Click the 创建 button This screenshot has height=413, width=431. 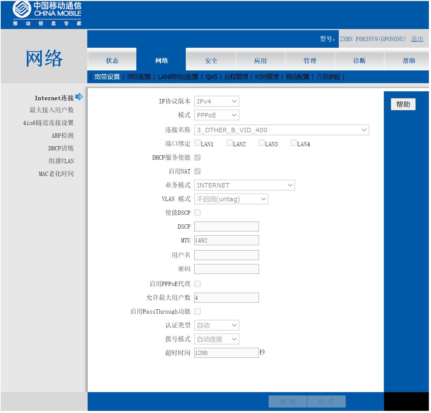pyautogui.click(x=288, y=401)
